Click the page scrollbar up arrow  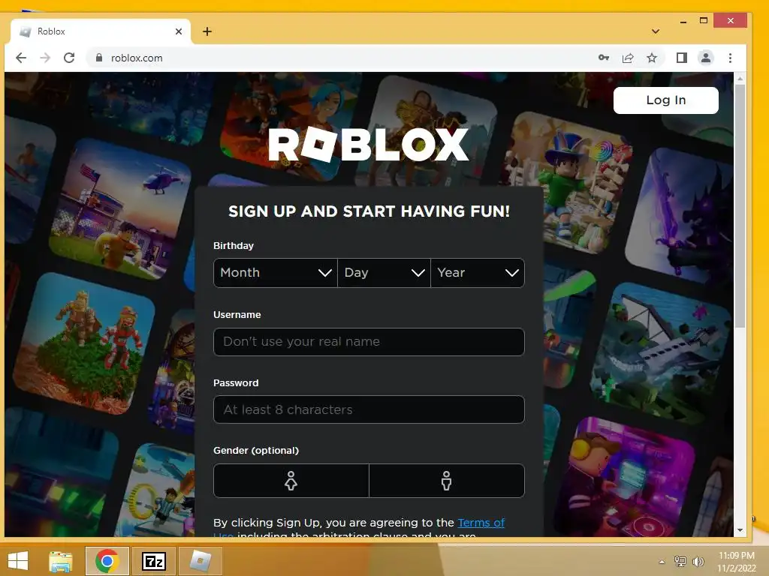[740, 78]
